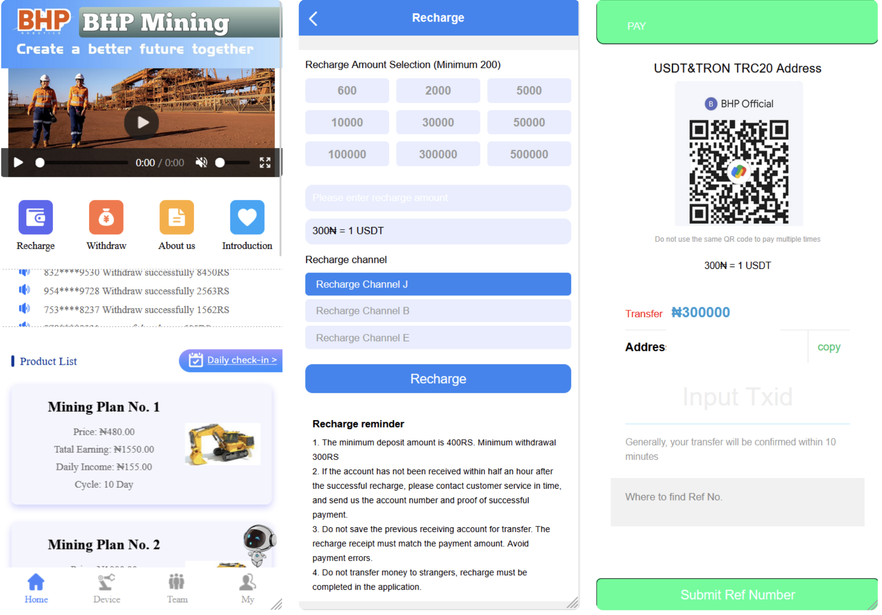
Task: Select 50000 recharge amount
Action: click(529, 122)
